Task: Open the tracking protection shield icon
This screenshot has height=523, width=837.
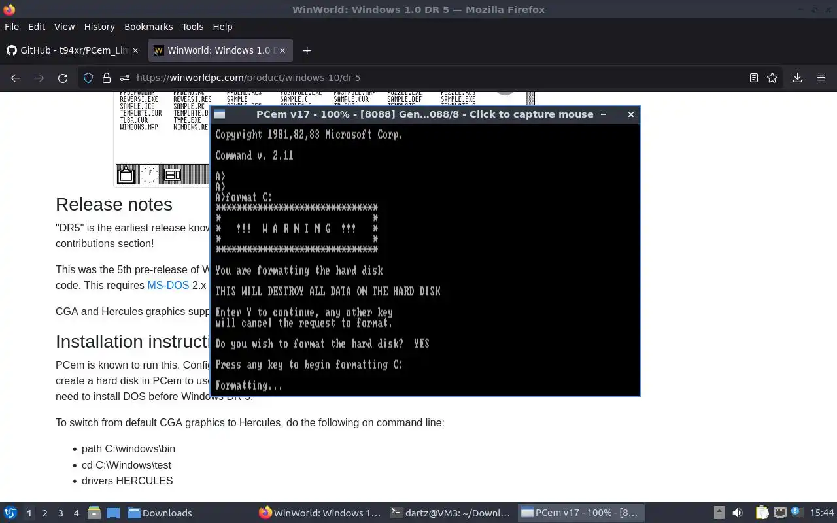Action: pos(88,78)
